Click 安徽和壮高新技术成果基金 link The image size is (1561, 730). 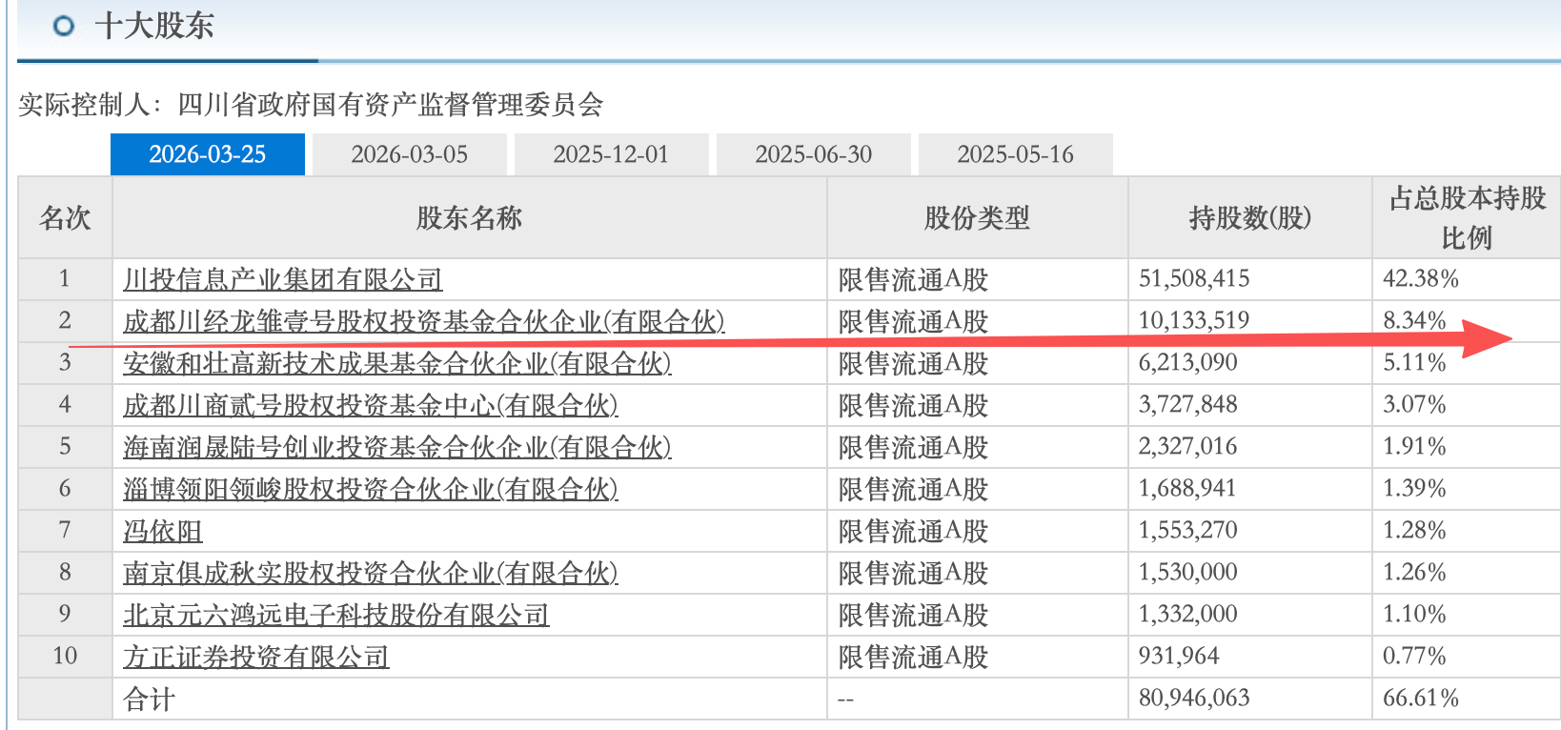(x=397, y=363)
